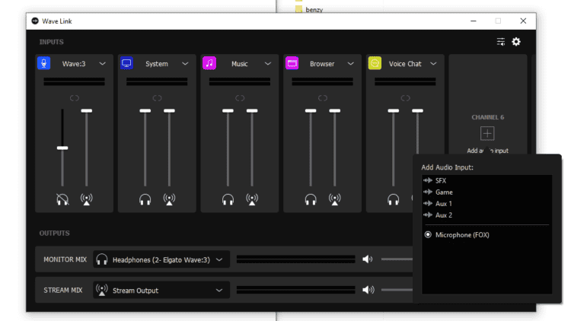571x321 pixels.
Task: Click the Browser channel icon
Action: 292,63
